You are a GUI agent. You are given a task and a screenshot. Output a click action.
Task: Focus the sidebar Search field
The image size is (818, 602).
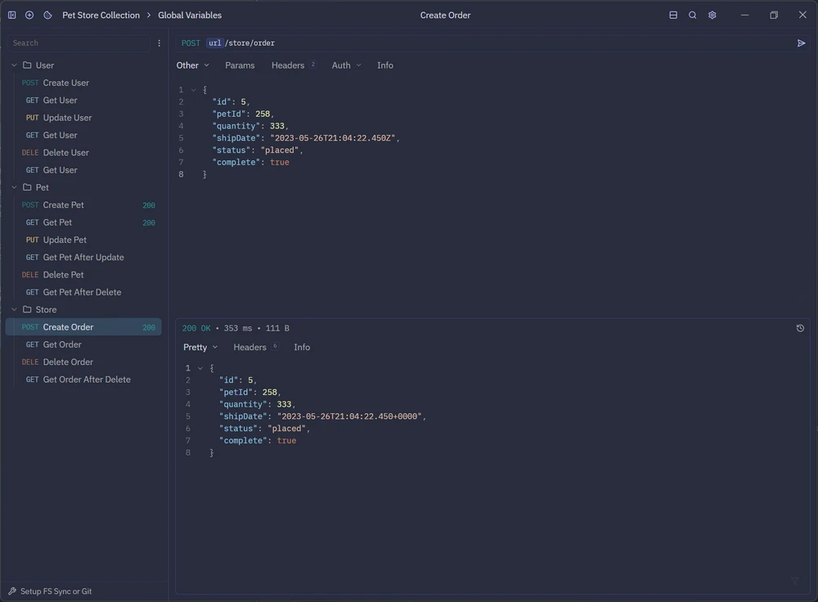coord(79,43)
